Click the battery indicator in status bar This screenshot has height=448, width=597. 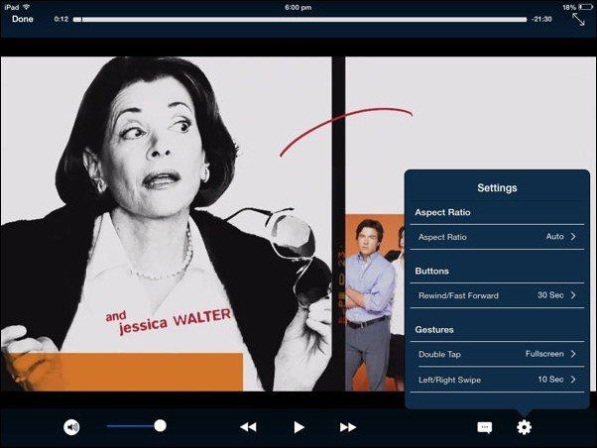tap(585, 7)
